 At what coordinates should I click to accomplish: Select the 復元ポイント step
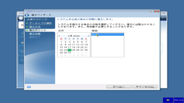[x=38, y=30]
